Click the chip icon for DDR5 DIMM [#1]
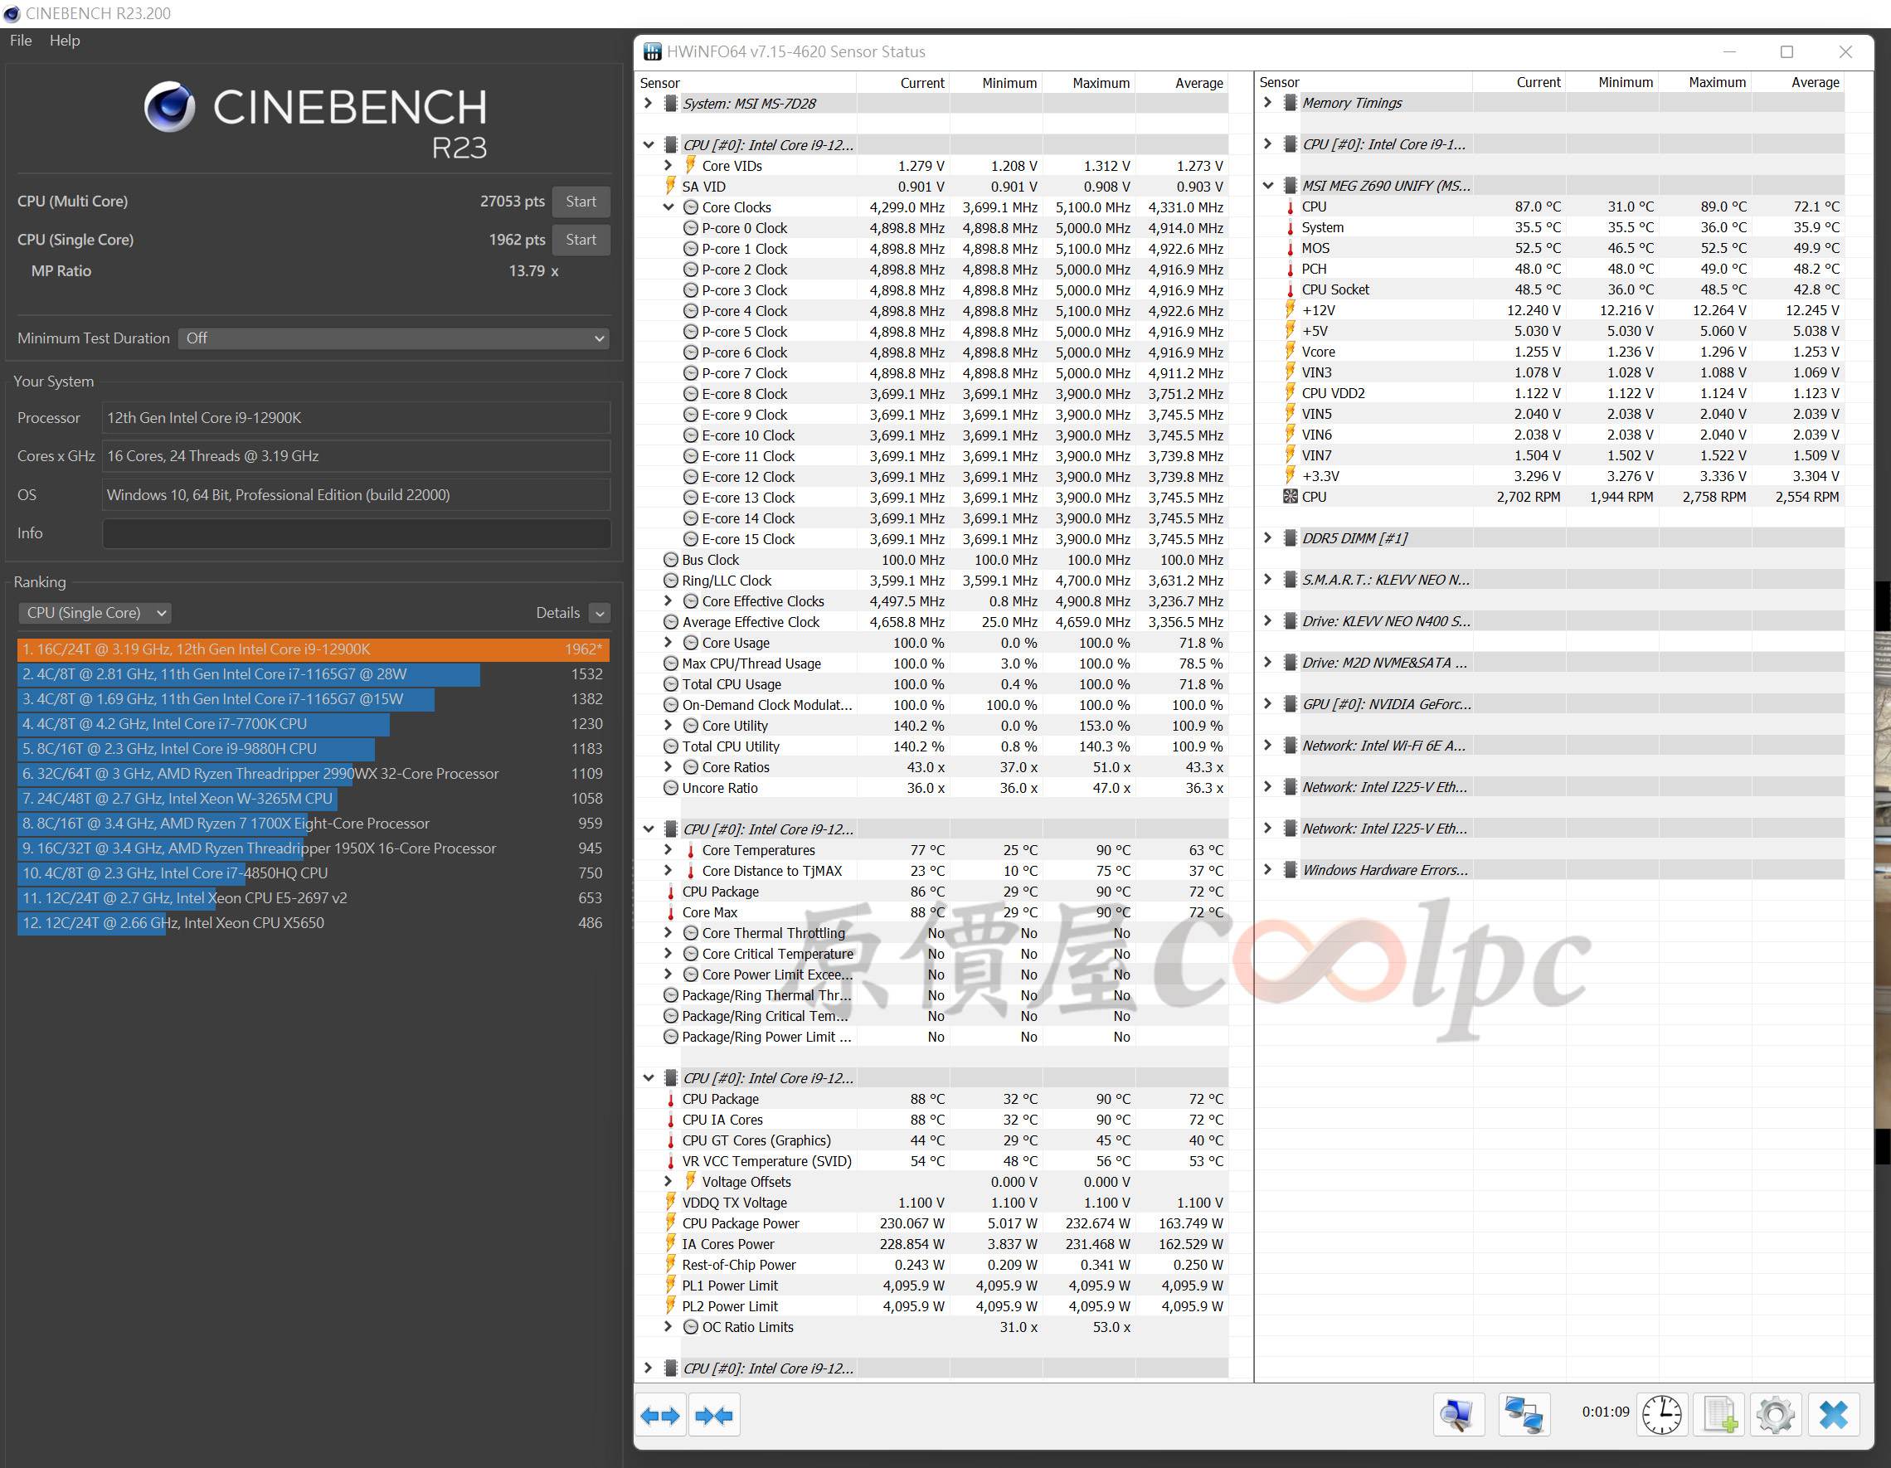 point(1290,537)
